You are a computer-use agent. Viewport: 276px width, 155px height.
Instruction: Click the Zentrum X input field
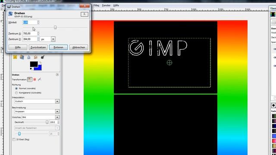click(x=30, y=34)
